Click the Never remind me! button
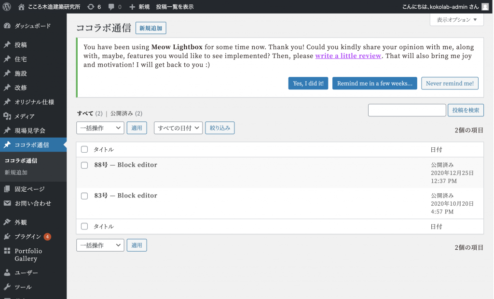The image size is (494, 299). point(450,84)
